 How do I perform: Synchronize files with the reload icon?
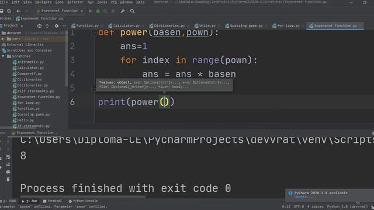(x=9, y=11)
